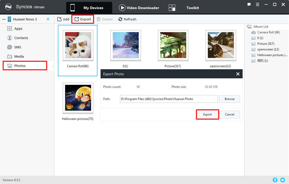Select 相机 (1) in Album List
Screen dimensions: 289x184
[x=260, y=61]
